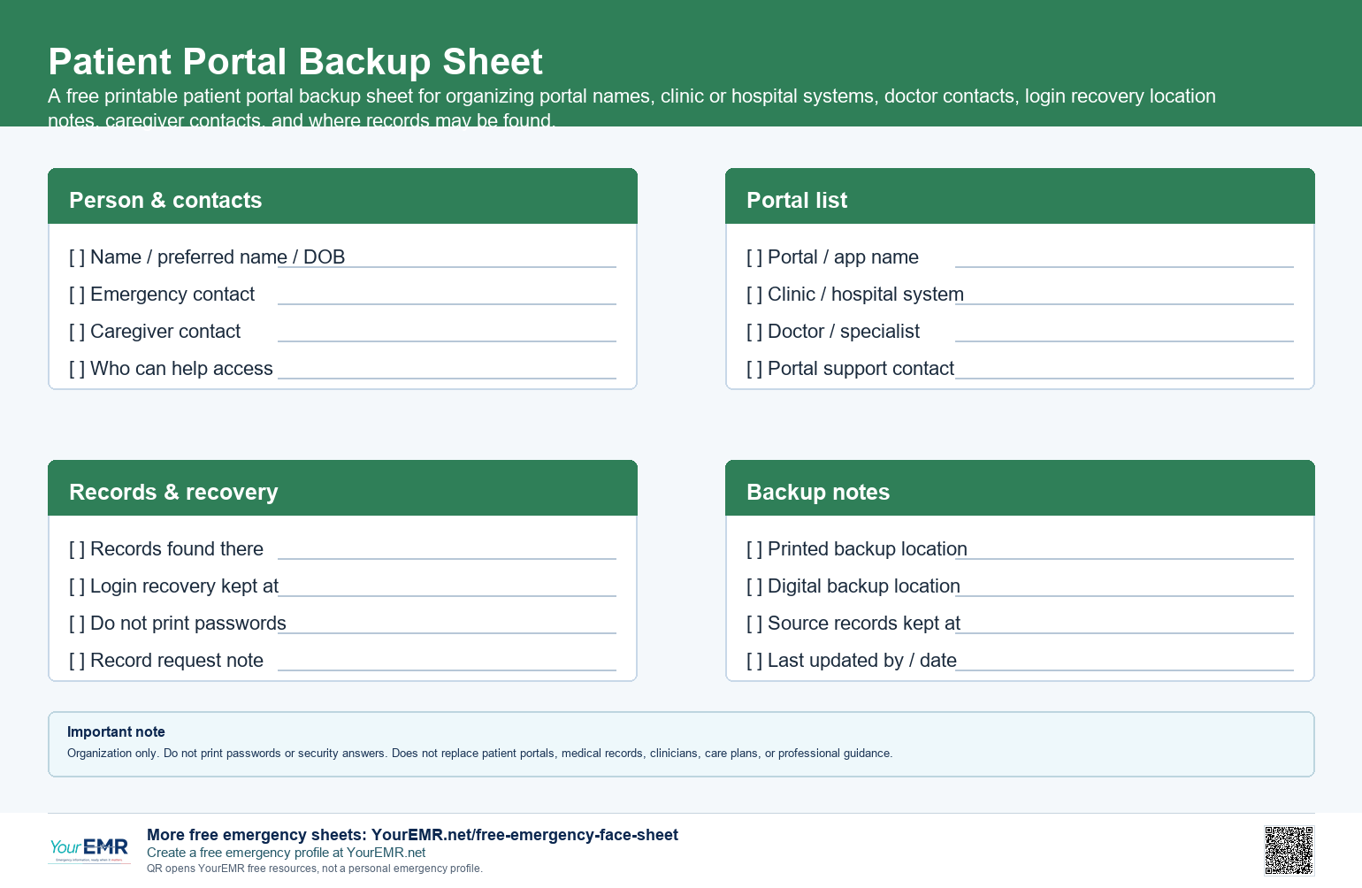Tick the Last updated by / date box
The width and height of the screenshot is (1362, 888).
754,661
